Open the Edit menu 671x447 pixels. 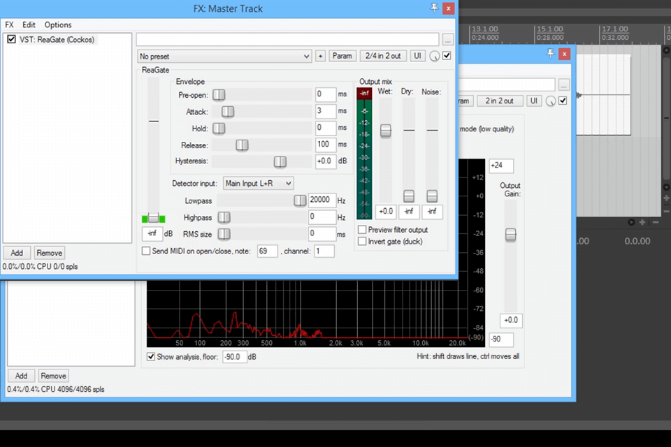coord(29,25)
